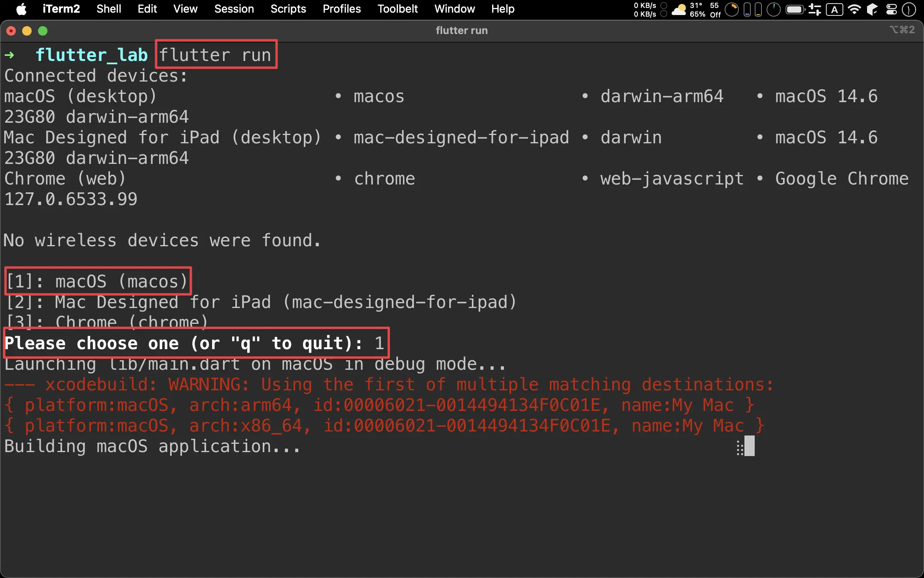This screenshot has height=578, width=924.
Task: Close the flutter run terminal window
Action: coord(11,31)
